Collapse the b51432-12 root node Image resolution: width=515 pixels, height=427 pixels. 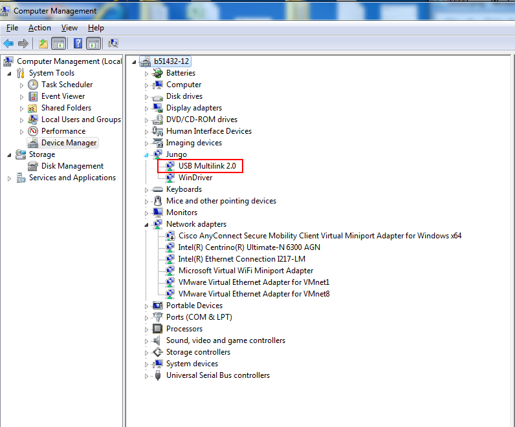(134, 62)
